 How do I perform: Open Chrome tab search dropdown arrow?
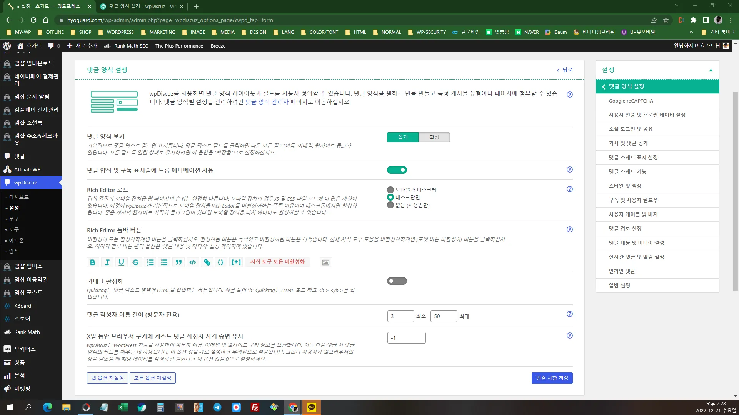tap(677, 6)
